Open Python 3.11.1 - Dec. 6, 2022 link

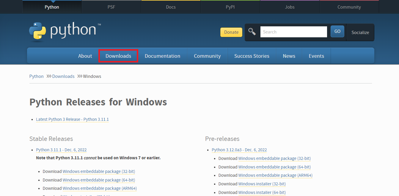pyautogui.click(x=61, y=150)
